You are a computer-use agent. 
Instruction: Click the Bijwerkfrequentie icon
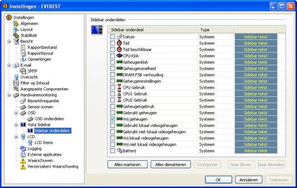23,101
